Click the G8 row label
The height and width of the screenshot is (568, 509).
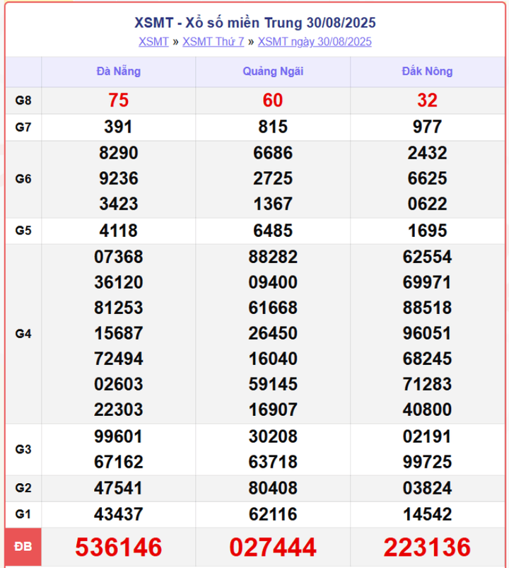tap(23, 100)
